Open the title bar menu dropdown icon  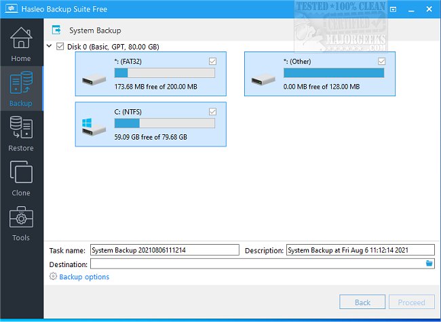[394, 9]
